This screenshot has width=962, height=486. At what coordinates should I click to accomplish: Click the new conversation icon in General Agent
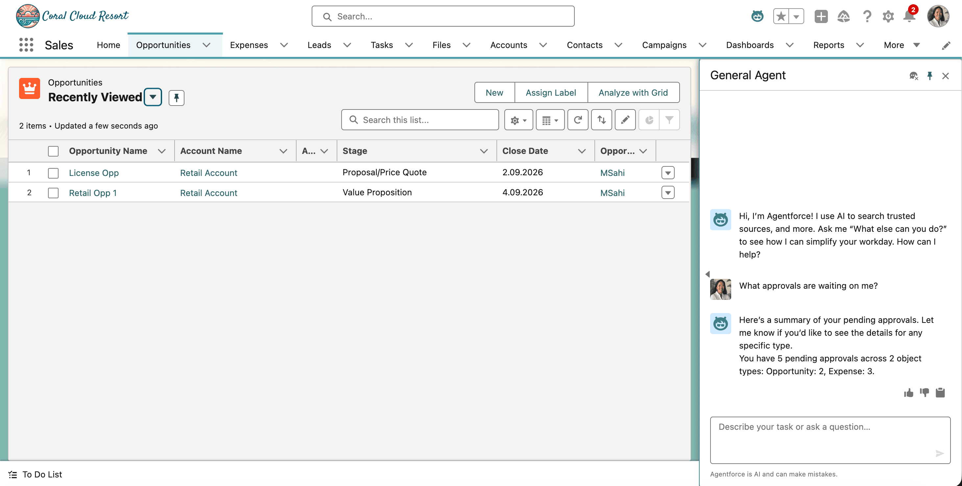coord(913,76)
